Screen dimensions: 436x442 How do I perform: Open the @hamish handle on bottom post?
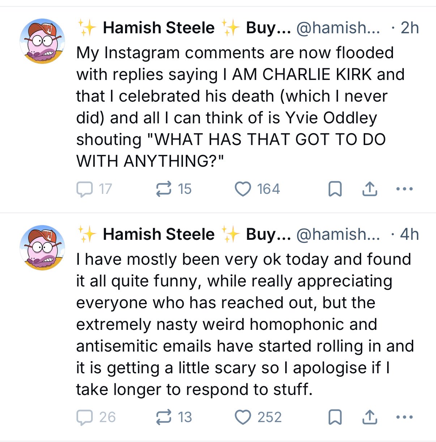[x=338, y=234]
